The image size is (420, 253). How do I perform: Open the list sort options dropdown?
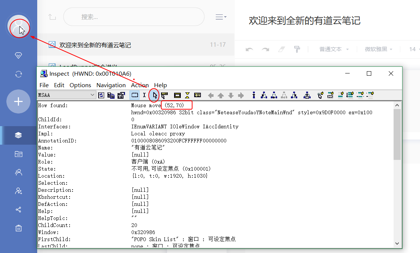(221, 17)
